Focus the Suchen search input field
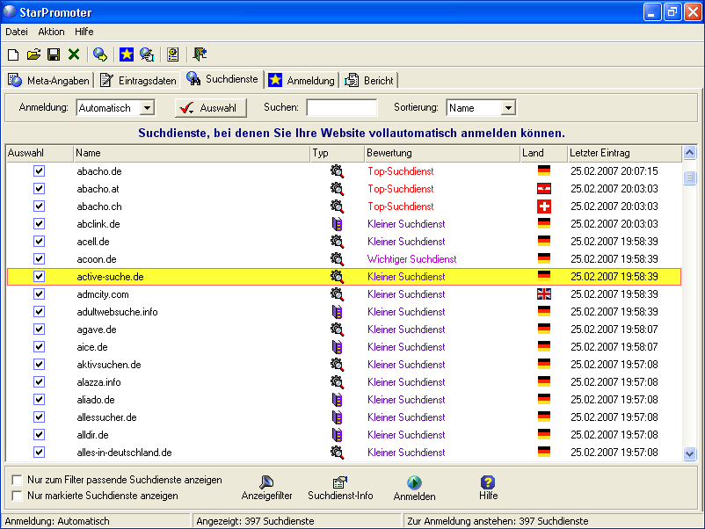This screenshot has height=529, width=705. point(342,108)
